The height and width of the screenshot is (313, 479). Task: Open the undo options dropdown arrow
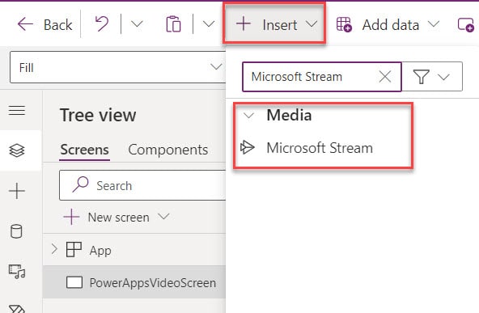point(137,23)
